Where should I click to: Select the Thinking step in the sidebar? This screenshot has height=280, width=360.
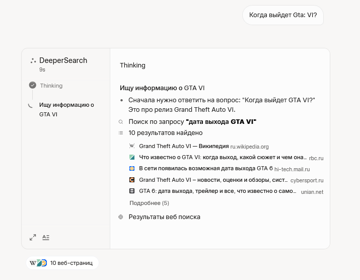coord(51,86)
